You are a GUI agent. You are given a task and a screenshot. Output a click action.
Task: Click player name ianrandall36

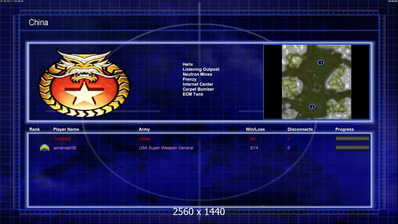click(65, 148)
